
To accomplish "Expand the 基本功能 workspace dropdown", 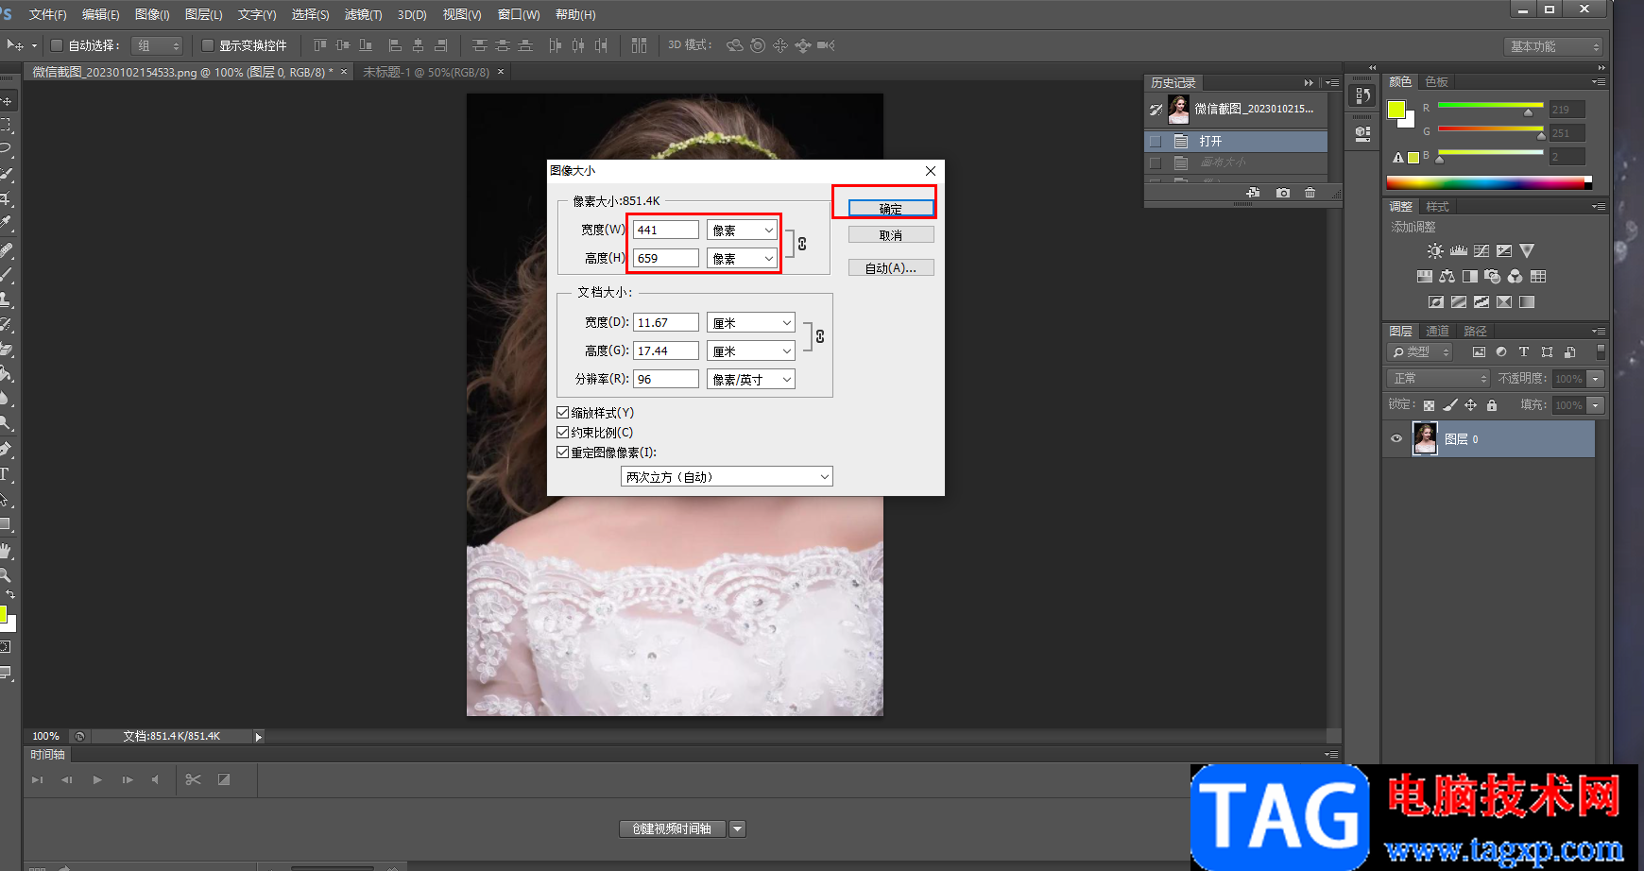I will [x=1553, y=46].
